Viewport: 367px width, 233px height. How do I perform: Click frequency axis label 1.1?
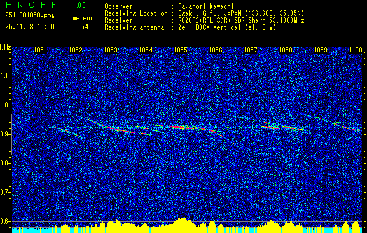coord(5,76)
